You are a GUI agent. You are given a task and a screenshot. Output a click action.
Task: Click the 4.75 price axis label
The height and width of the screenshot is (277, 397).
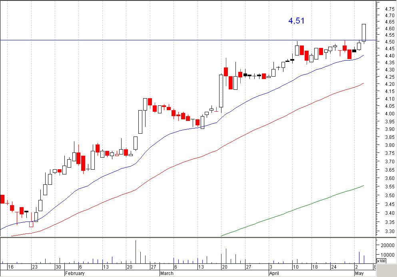[389, 9]
